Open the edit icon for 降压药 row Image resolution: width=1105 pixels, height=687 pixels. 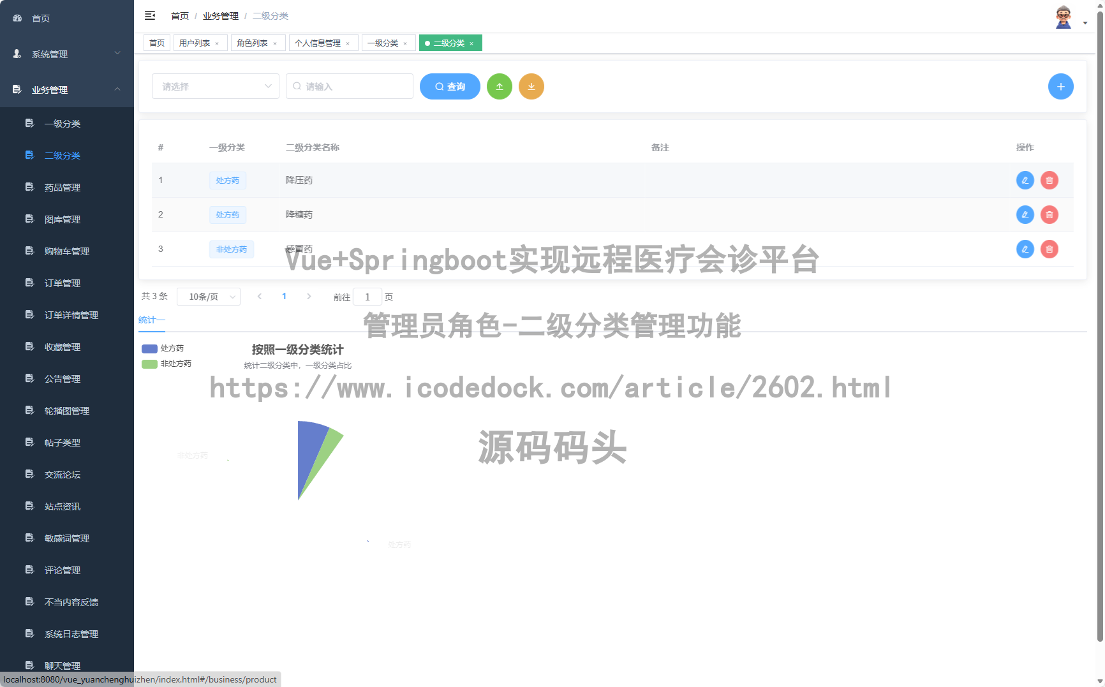coord(1025,180)
